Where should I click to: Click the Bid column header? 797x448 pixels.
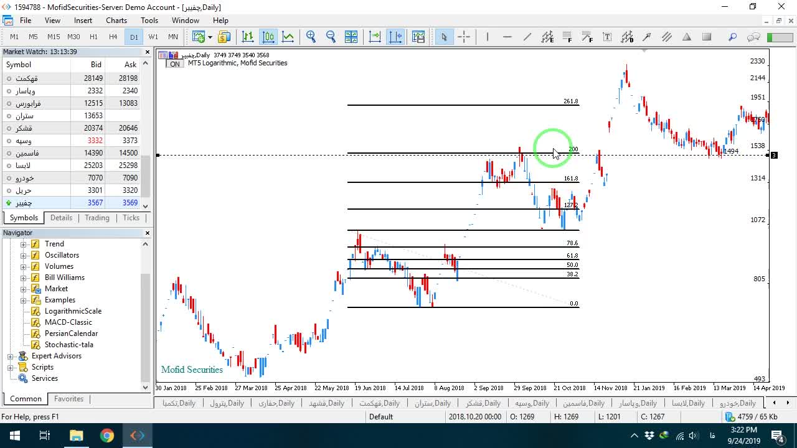click(x=96, y=65)
